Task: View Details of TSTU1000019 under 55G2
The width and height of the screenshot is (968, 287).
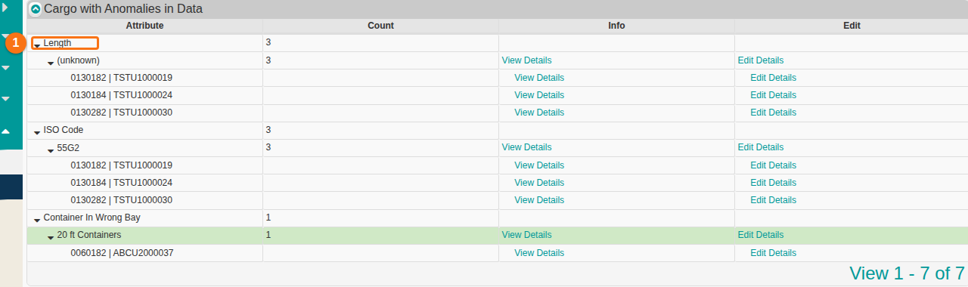Action: [539, 165]
